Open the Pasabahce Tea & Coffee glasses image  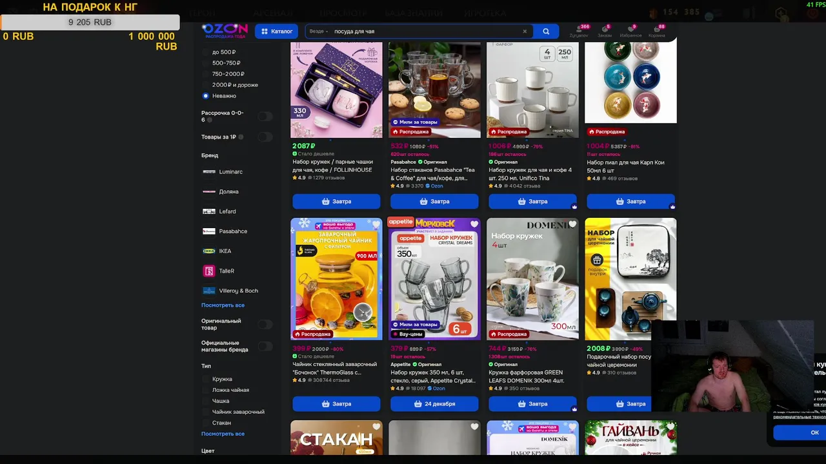(434, 90)
